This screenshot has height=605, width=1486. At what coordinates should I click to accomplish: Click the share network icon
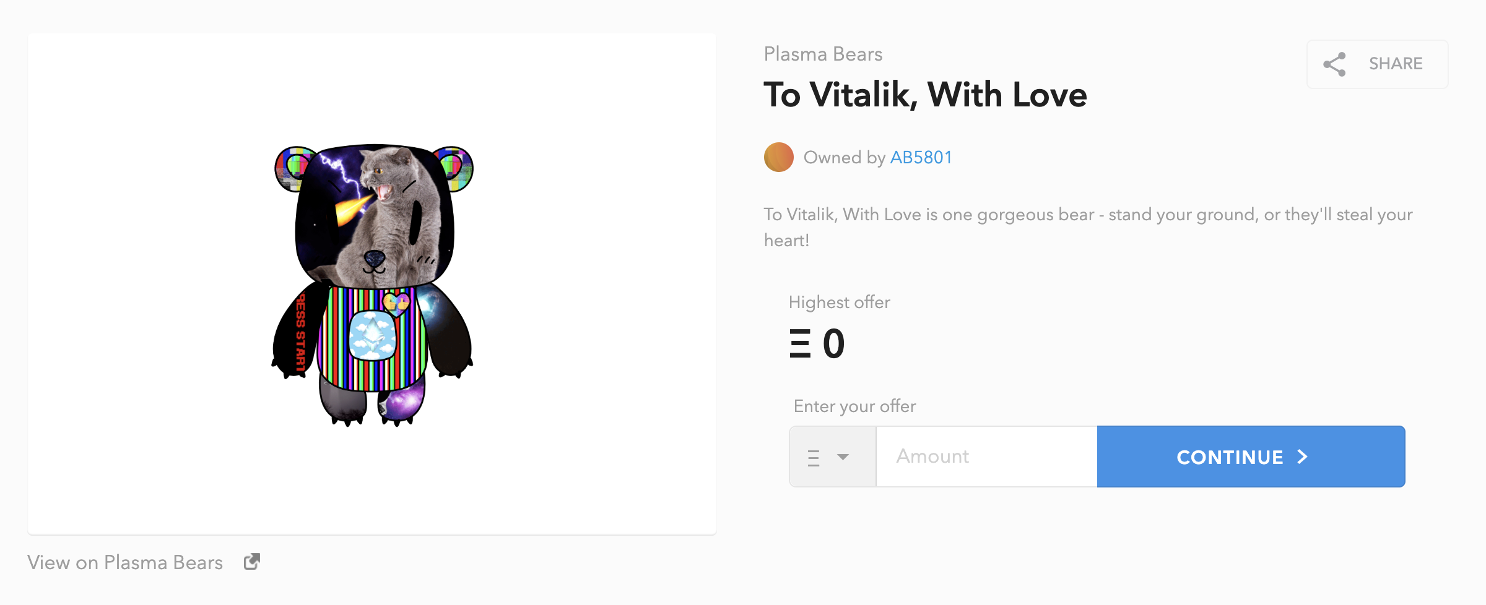point(1334,64)
